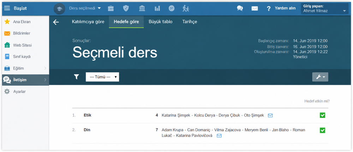Switch to the Katılımcıya göre tab
This screenshot has height=152, width=353.
(88, 22)
